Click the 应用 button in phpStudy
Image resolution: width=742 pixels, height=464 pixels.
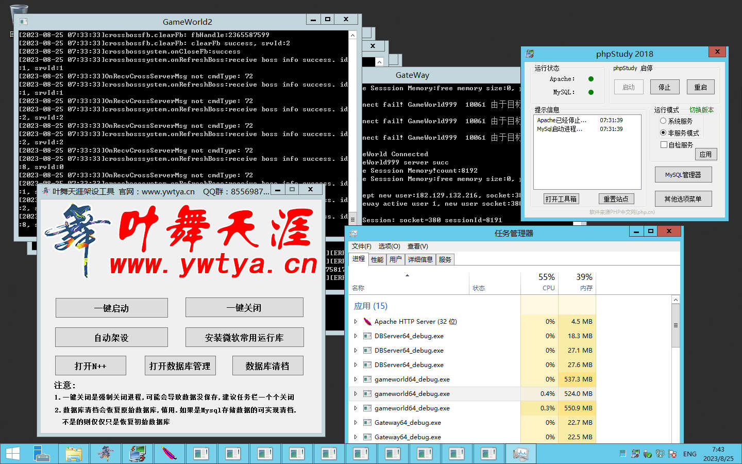coord(706,154)
